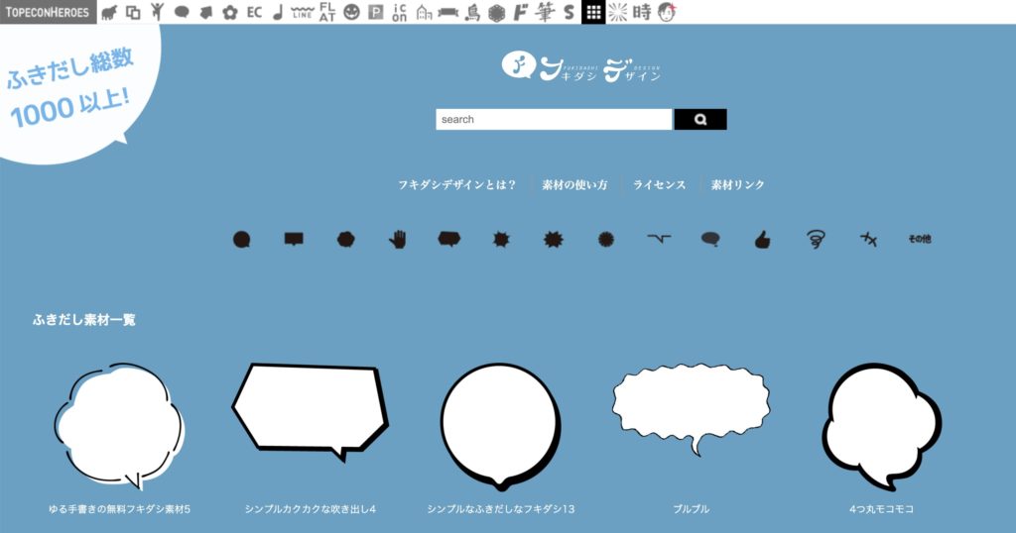Open the radial burst icon in the top bar
1016x533 pixels.
tap(617, 12)
